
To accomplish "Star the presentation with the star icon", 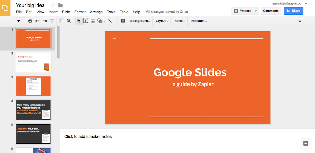I will click(x=53, y=5).
